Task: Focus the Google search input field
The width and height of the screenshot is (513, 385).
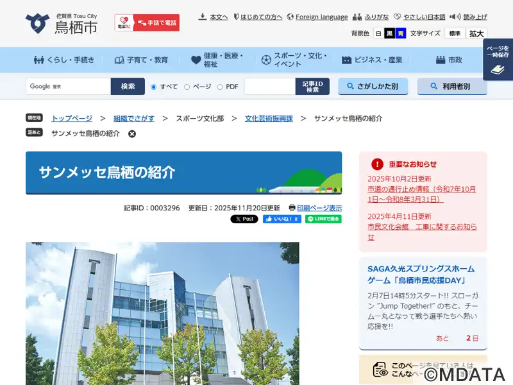Action: 69,87
